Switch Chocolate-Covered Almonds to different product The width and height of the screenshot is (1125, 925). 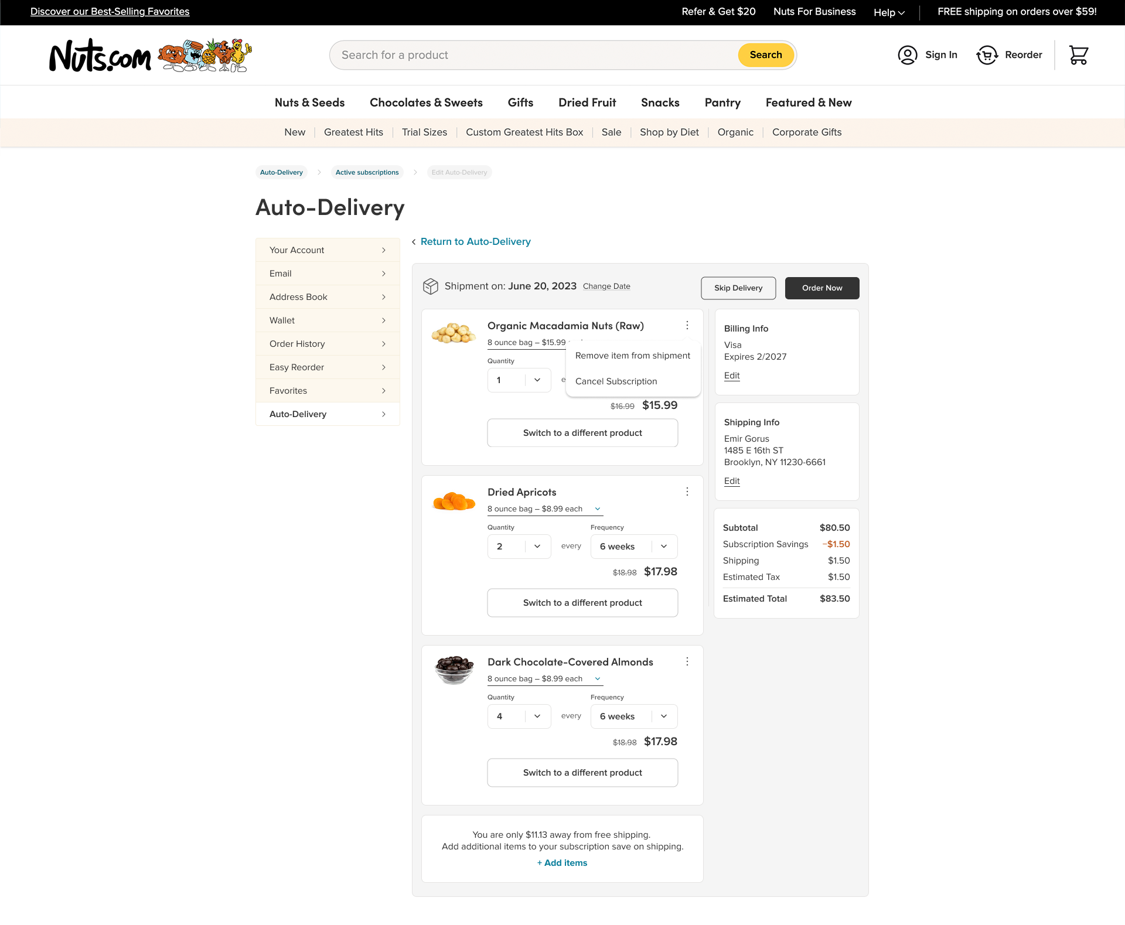tap(582, 773)
